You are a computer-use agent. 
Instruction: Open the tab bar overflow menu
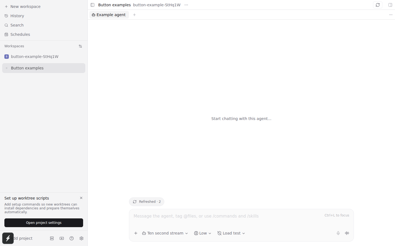[x=391, y=15]
